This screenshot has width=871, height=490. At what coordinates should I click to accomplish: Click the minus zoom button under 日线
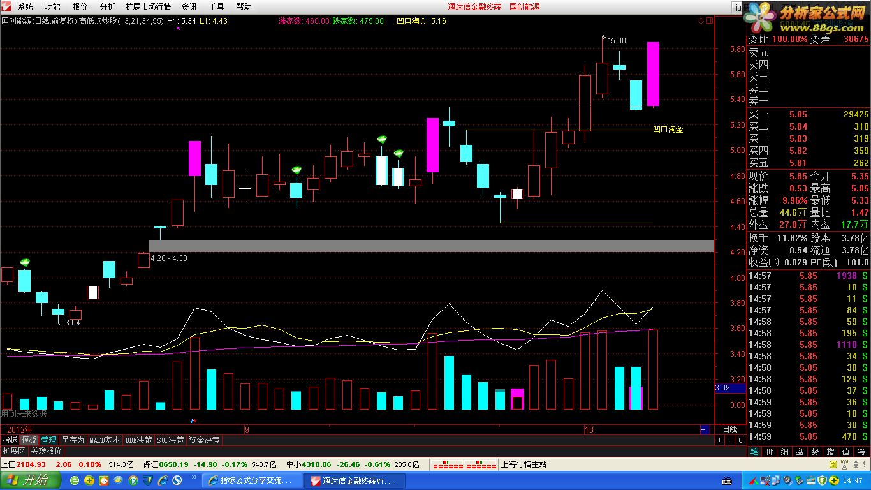coord(730,440)
